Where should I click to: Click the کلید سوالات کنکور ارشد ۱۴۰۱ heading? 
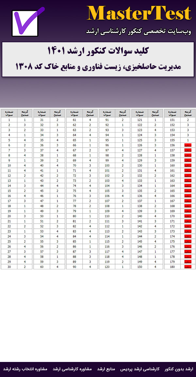(x=98, y=51)
